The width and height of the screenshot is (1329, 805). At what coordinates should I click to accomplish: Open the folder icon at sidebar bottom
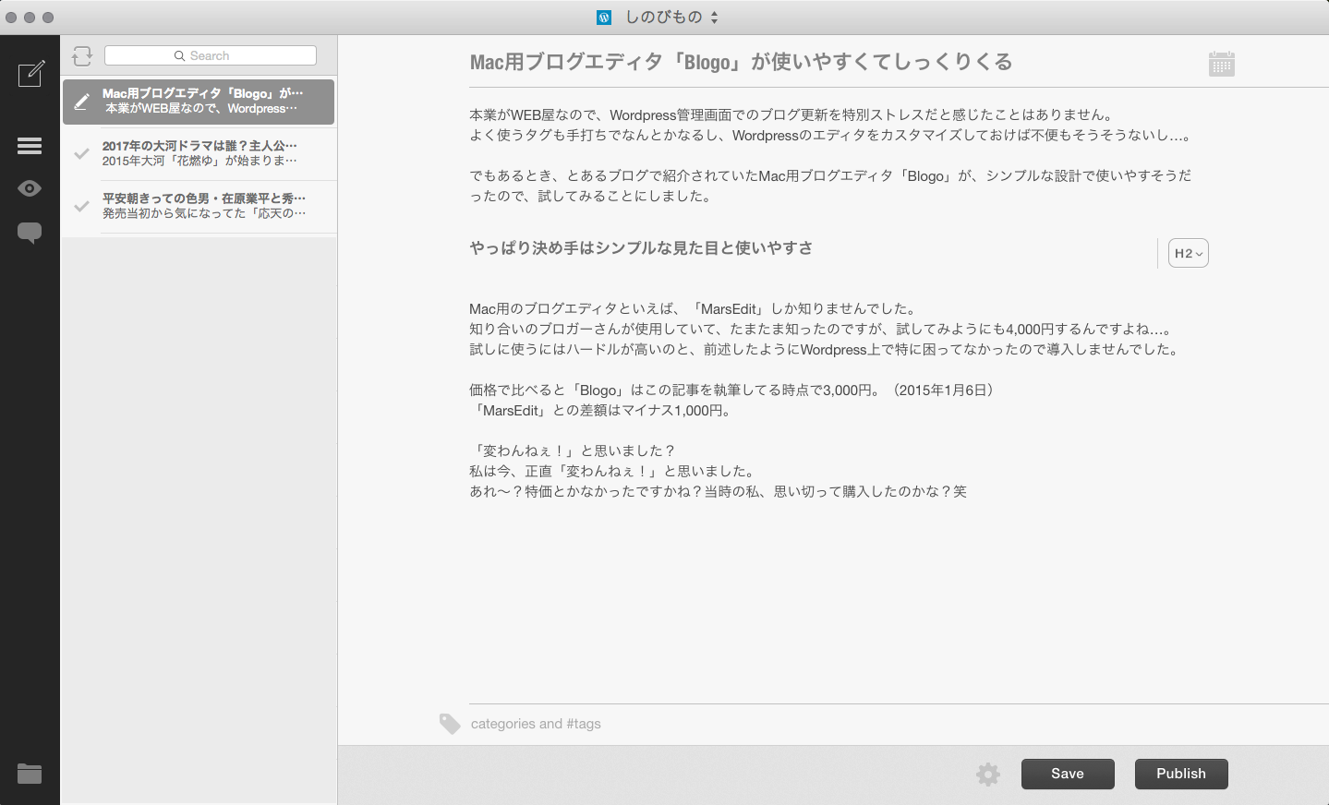tap(30, 774)
